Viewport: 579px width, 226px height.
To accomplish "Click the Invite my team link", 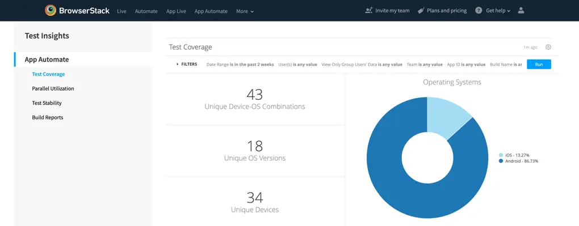I will (392, 11).
